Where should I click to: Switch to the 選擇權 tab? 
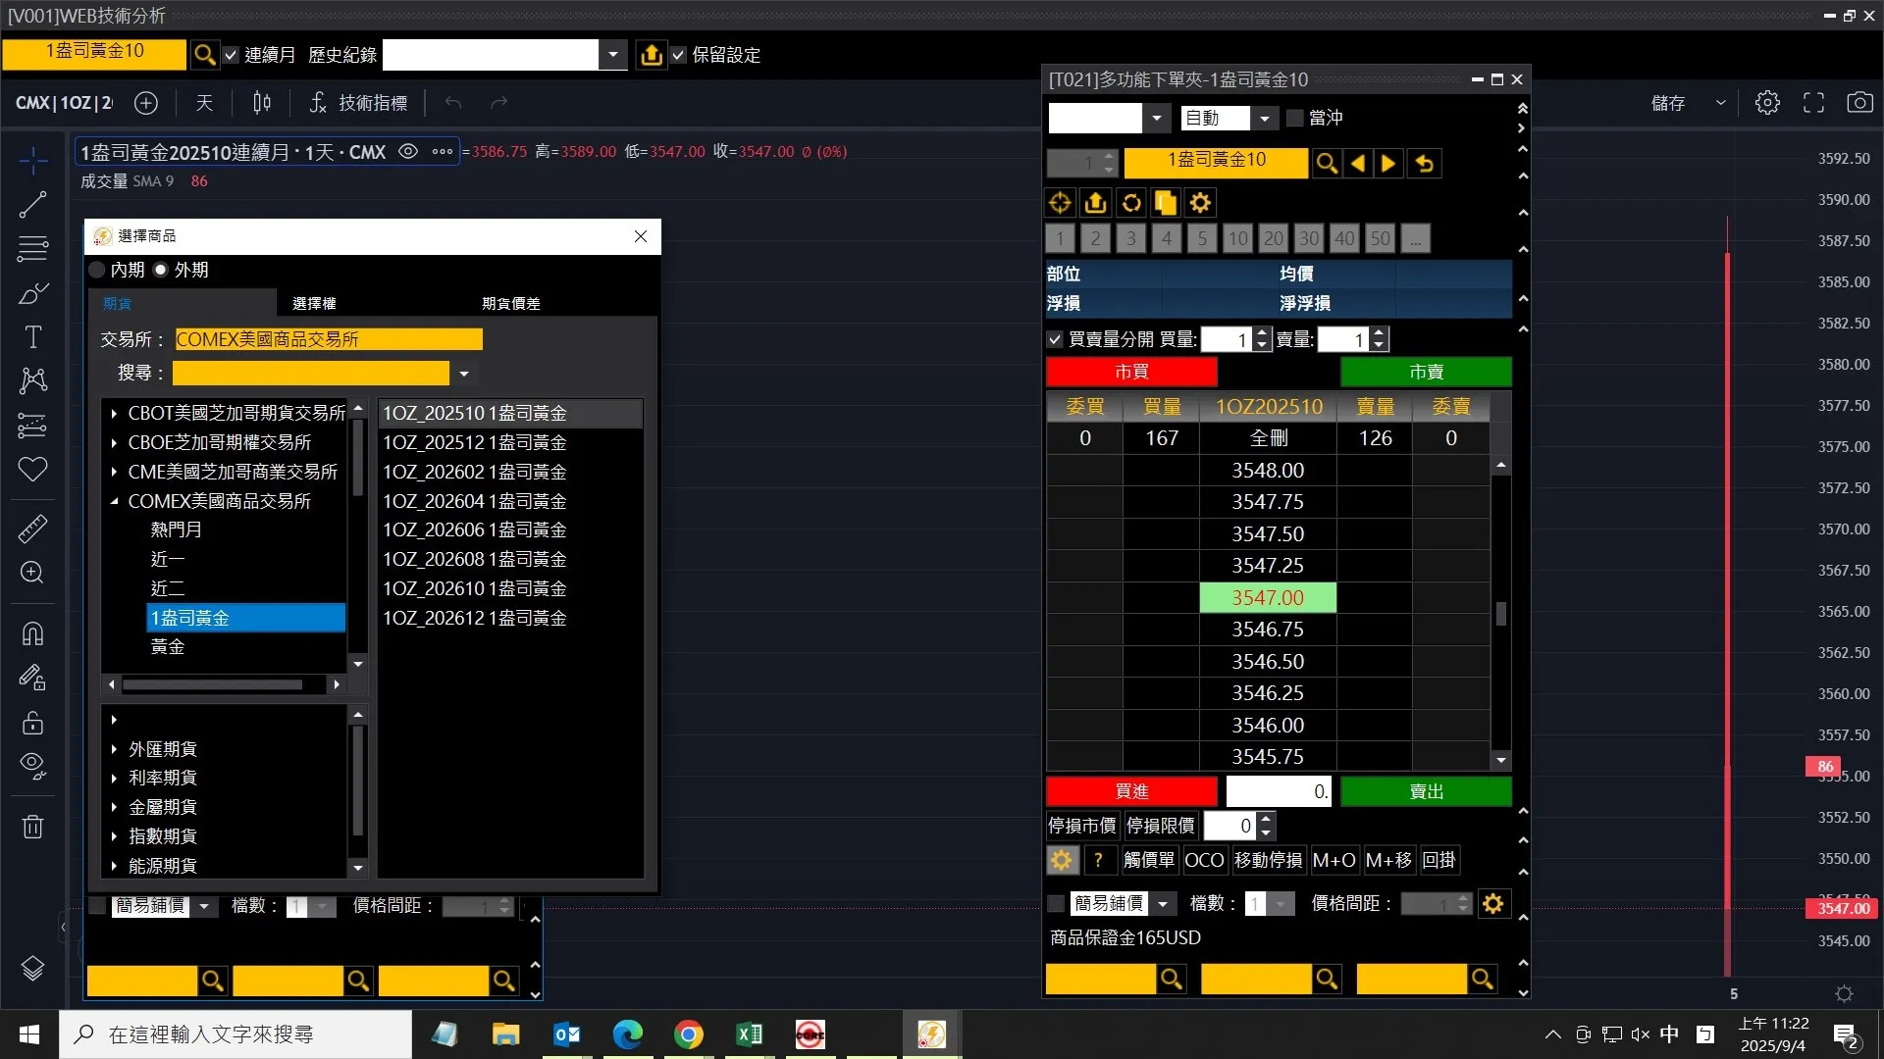click(x=314, y=303)
